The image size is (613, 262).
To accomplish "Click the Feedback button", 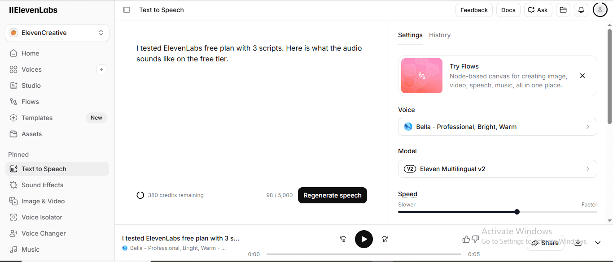I will click(474, 10).
